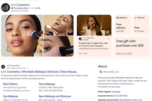Open the Returns info card
Image resolution: width=152 pixels, height=101 pixels.
point(141,24)
